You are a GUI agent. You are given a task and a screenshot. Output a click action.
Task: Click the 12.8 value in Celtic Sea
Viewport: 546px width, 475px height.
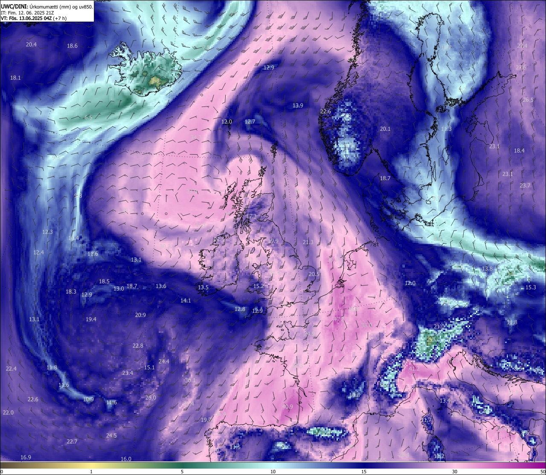tap(240, 309)
